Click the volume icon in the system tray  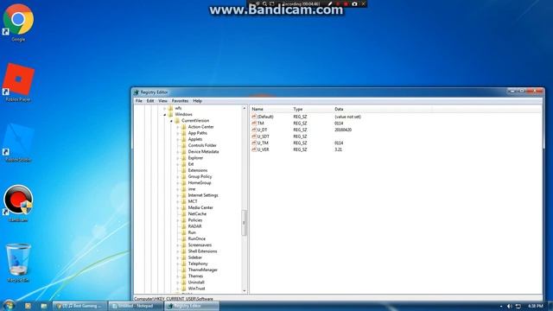[x=509, y=306]
